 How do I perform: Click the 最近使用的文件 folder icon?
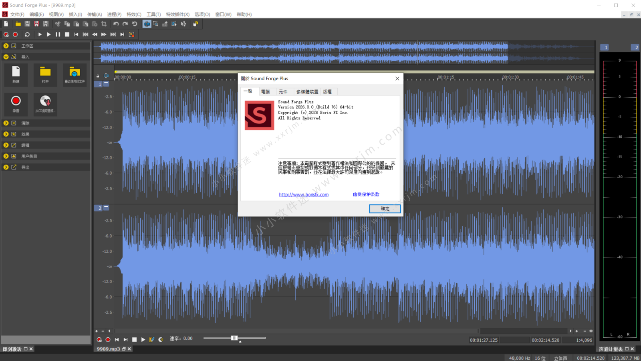point(75,75)
